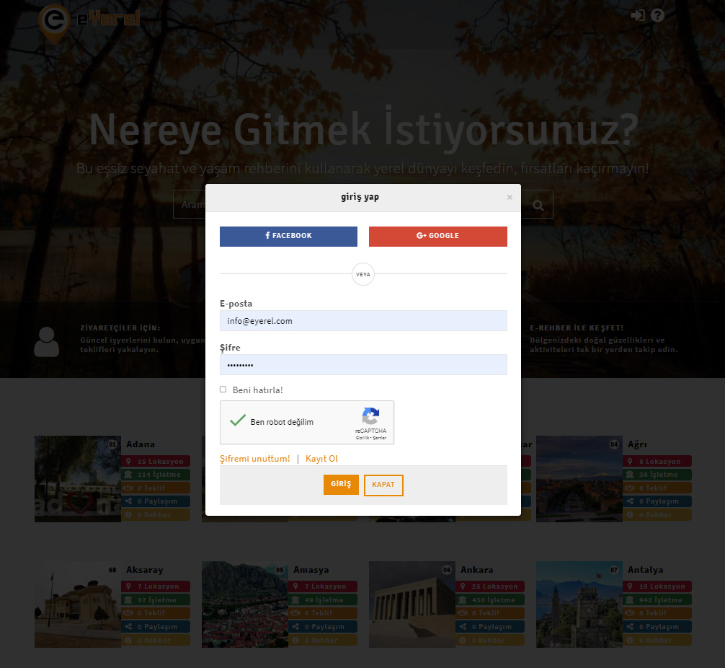Screen dimensions: 725x668
Task: Click the Adana city name heading
Action: pos(141,444)
